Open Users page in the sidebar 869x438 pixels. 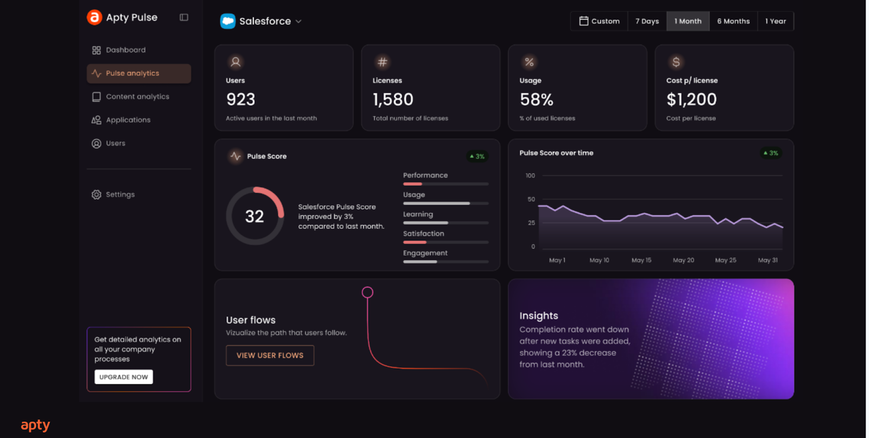(139, 143)
